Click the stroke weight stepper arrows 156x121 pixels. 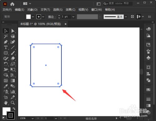[x=59, y=17]
